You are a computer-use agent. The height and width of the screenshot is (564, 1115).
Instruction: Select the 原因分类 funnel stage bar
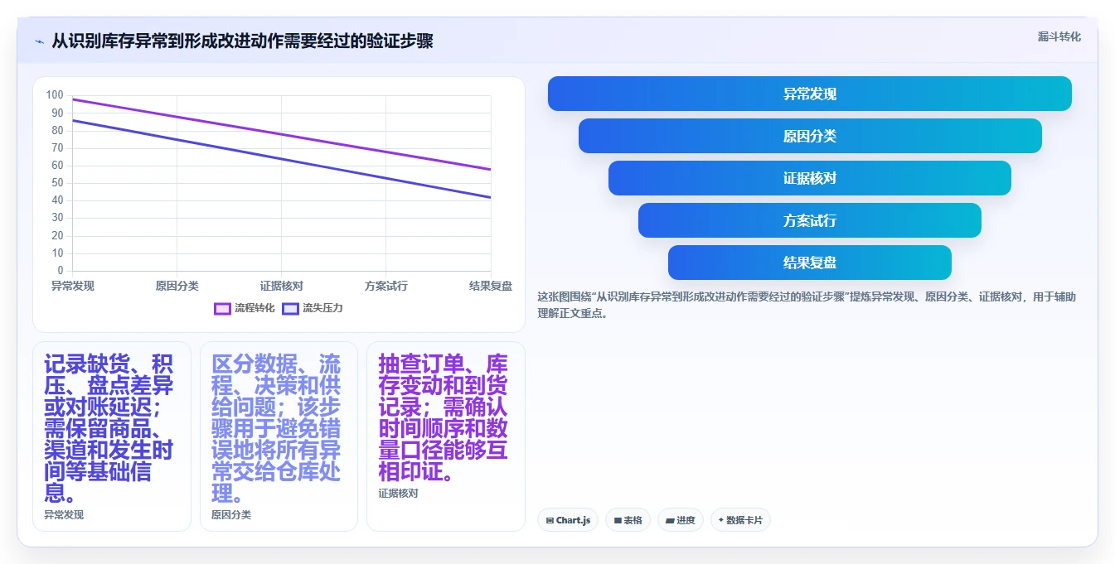[809, 136]
